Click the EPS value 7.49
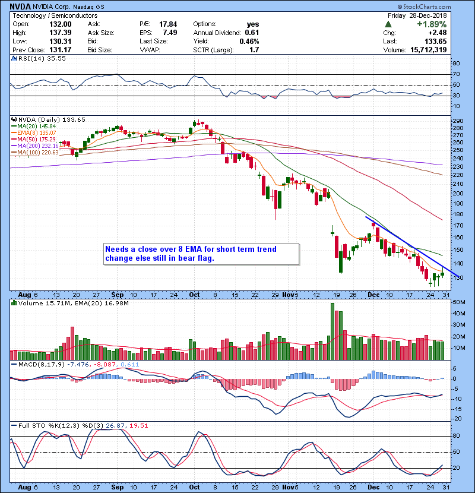 coord(170,33)
